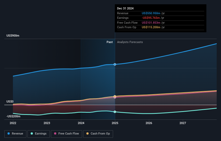This screenshot has width=221, height=141.
Task: Click the 2026 x-axis label
Action: [149, 123]
